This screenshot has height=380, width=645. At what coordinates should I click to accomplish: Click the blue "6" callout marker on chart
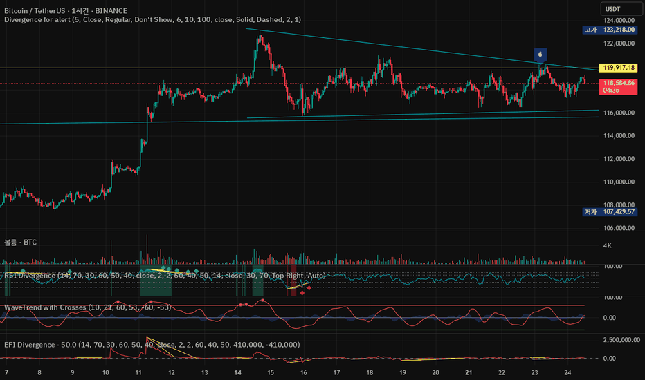tap(540, 55)
